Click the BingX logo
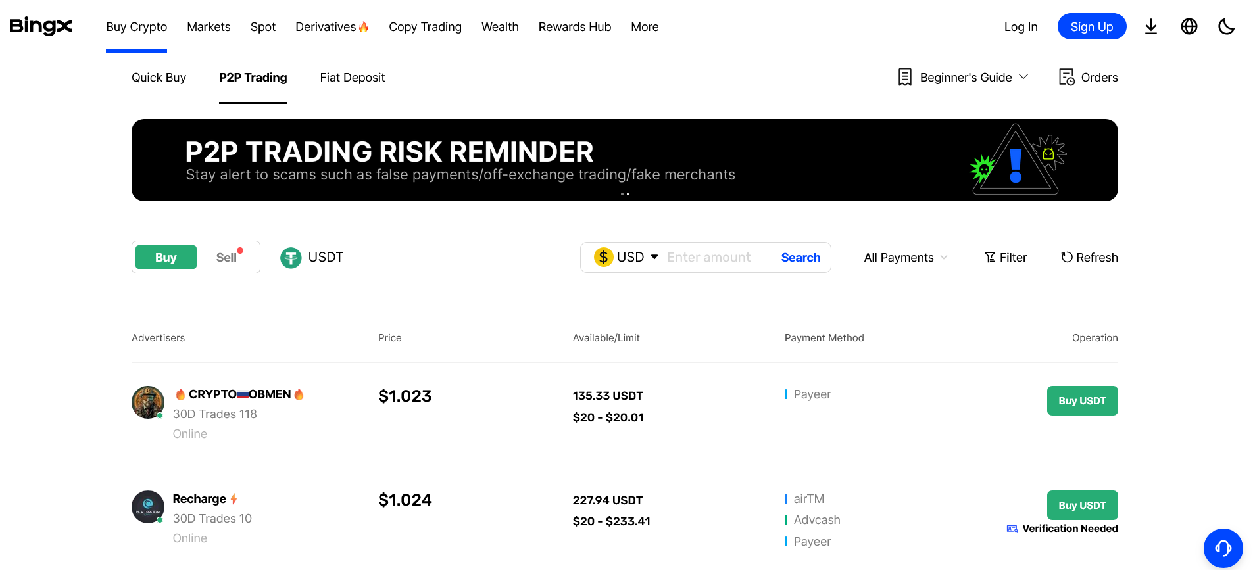The width and height of the screenshot is (1255, 570). 41,26
